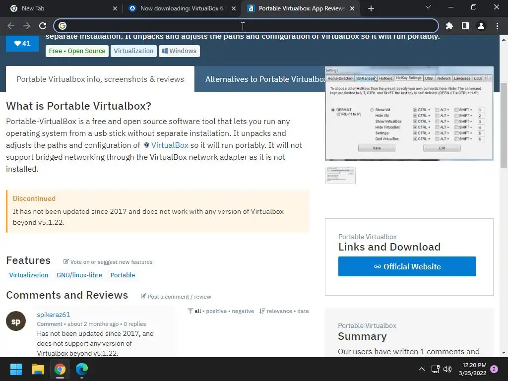Go back using the browser back arrow

click(x=11, y=26)
